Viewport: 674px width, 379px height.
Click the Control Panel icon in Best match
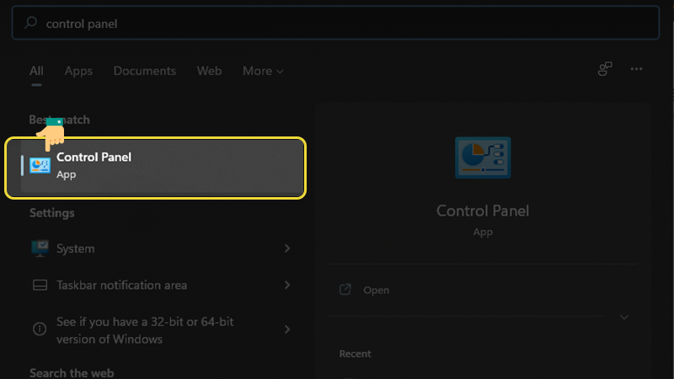pos(40,165)
